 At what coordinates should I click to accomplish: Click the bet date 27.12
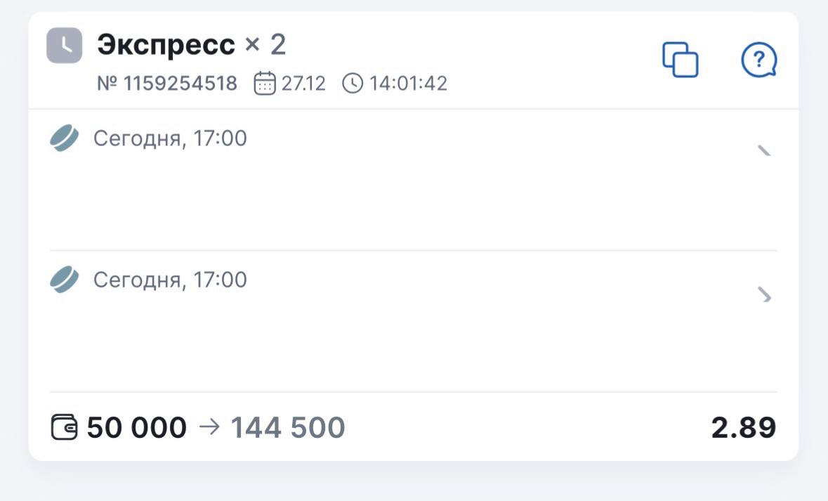point(303,84)
